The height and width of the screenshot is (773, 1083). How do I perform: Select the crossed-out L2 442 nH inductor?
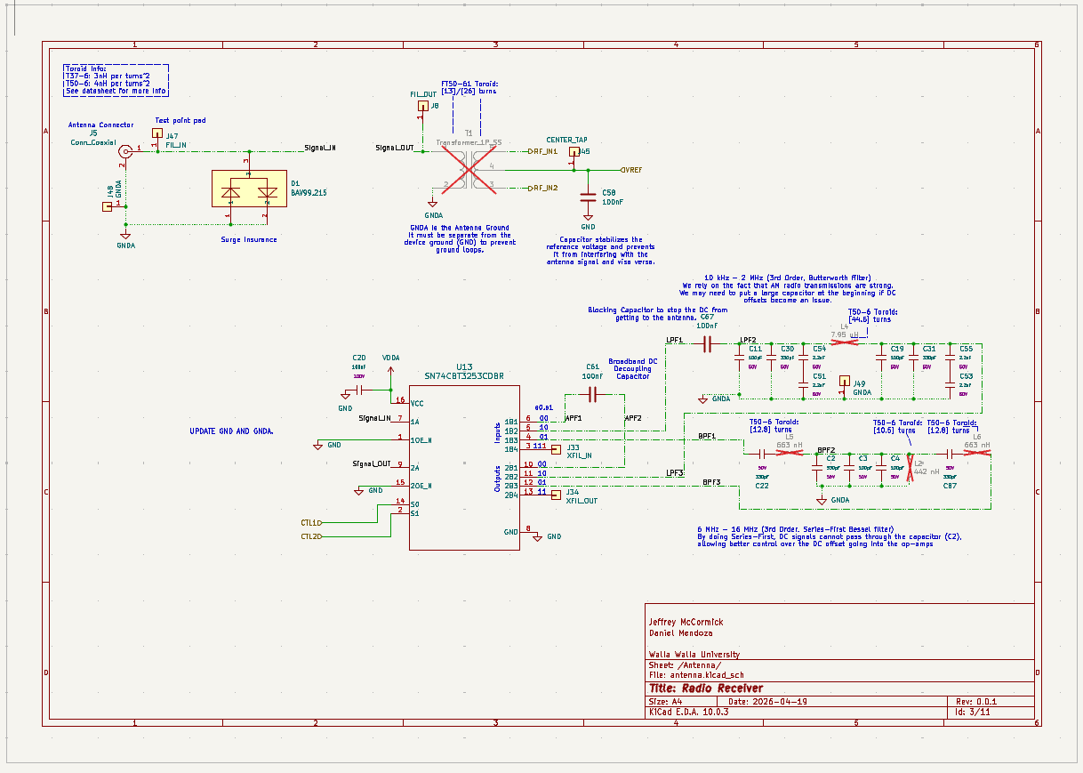pos(910,468)
